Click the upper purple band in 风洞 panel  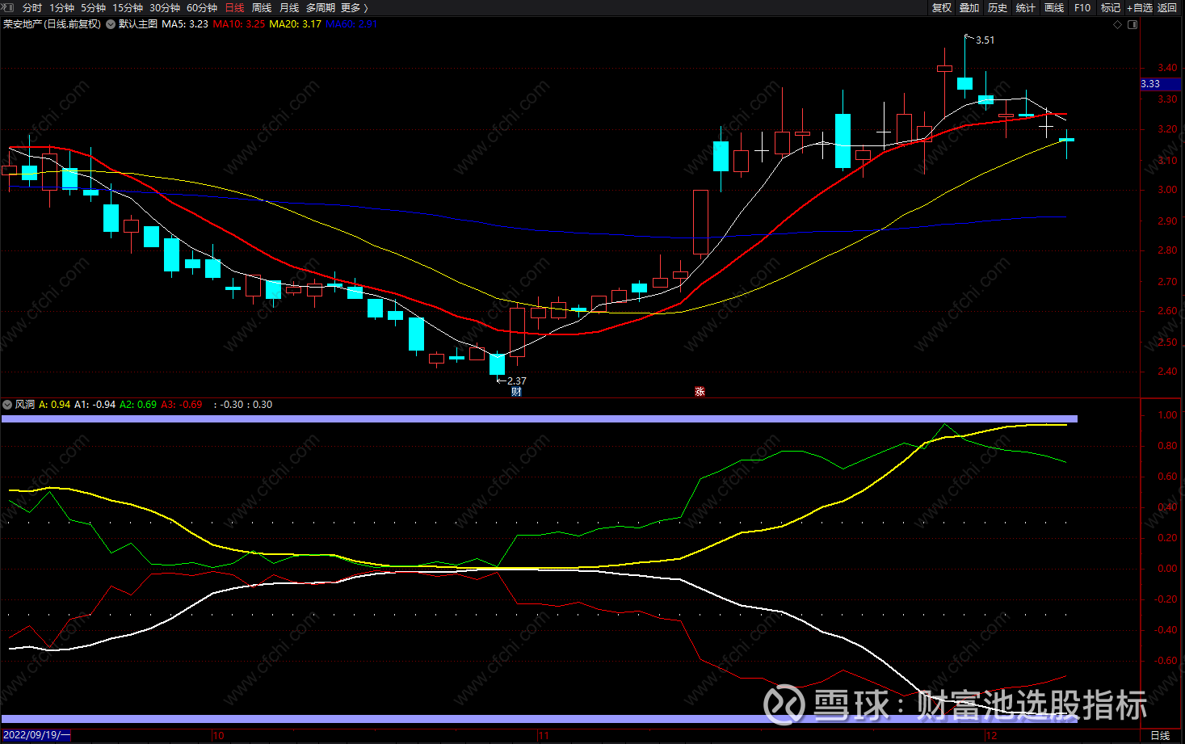(540, 418)
